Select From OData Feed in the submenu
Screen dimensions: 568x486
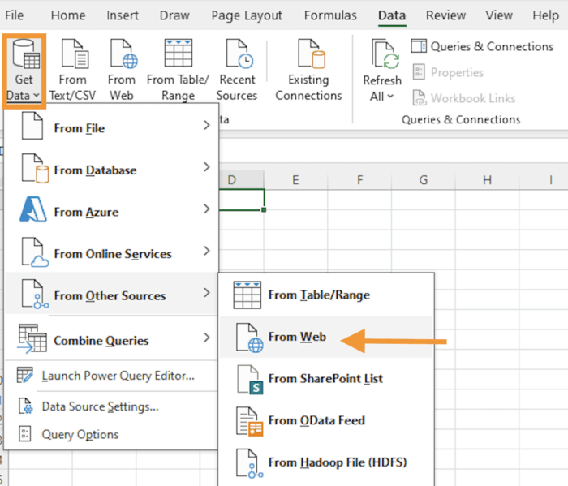(326, 420)
